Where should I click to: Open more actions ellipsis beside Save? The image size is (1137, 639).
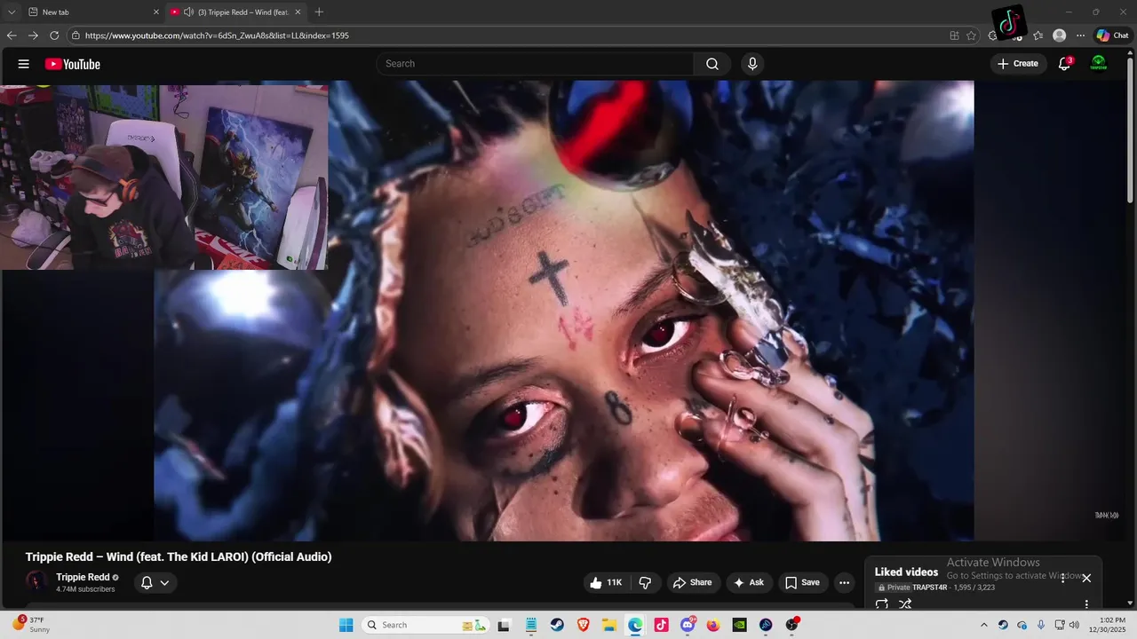pyautogui.click(x=844, y=583)
